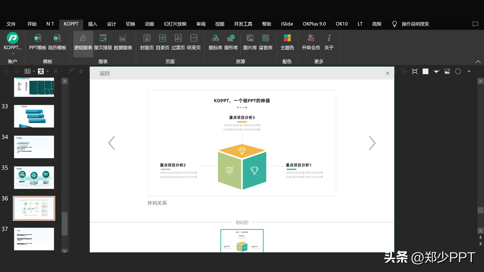
Task: Open the 背景库 background library
Action: click(266, 42)
